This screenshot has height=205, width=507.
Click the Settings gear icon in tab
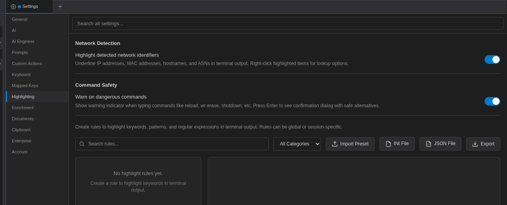pos(13,7)
